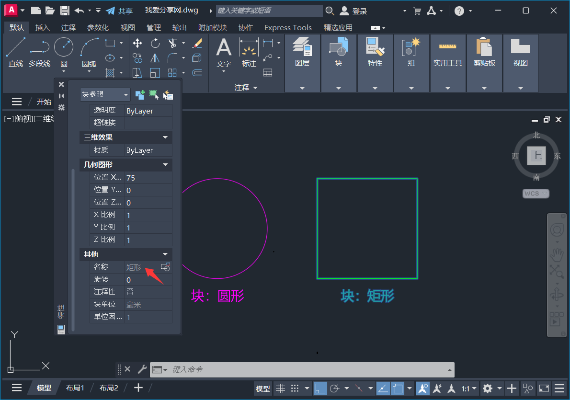Switch to the Express Tools tab
The width and height of the screenshot is (570, 400).
pyautogui.click(x=288, y=28)
